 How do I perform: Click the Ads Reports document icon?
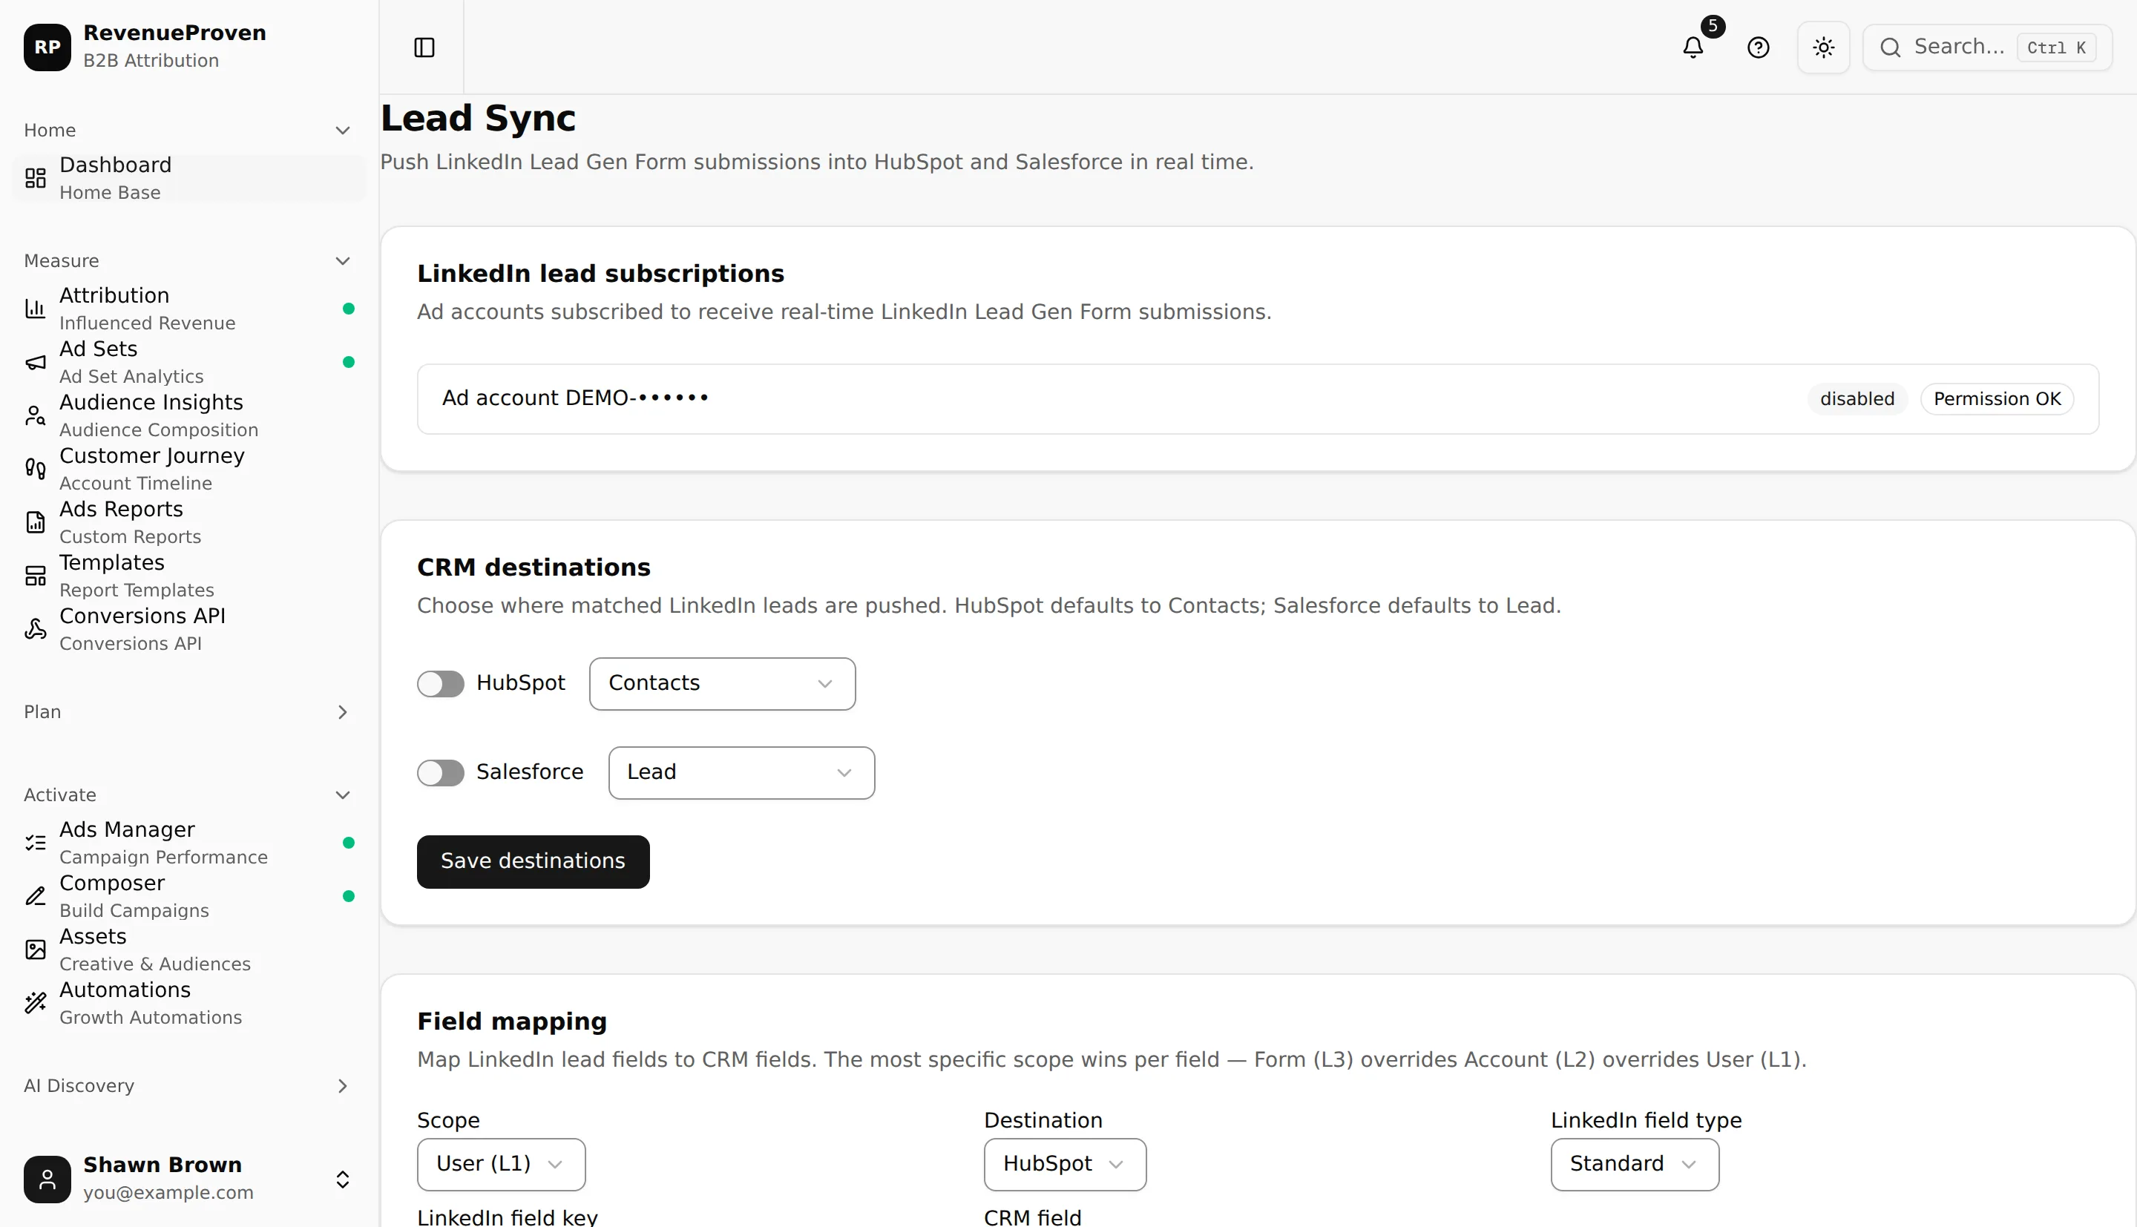(36, 522)
